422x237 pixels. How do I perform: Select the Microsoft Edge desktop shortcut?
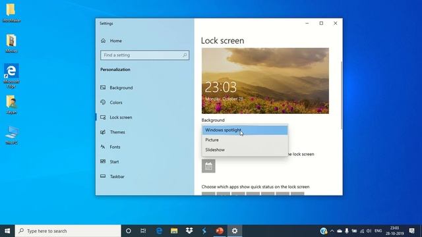[x=11, y=76]
